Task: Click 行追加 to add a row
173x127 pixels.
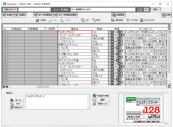Action: pyautogui.click(x=41, y=20)
